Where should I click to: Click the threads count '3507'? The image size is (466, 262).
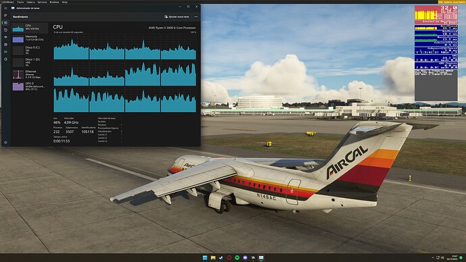[x=70, y=132]
